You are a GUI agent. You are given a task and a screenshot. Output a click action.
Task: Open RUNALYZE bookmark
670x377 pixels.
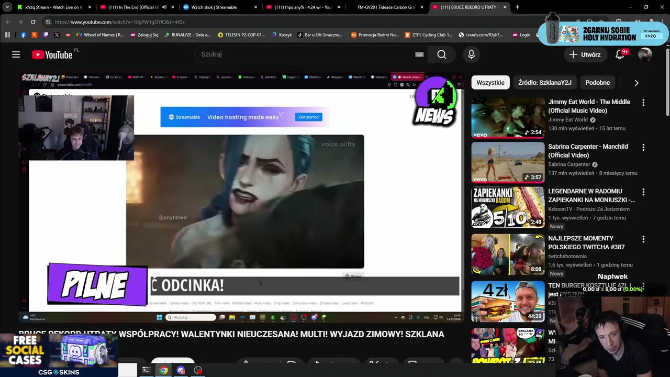(187, 35)
